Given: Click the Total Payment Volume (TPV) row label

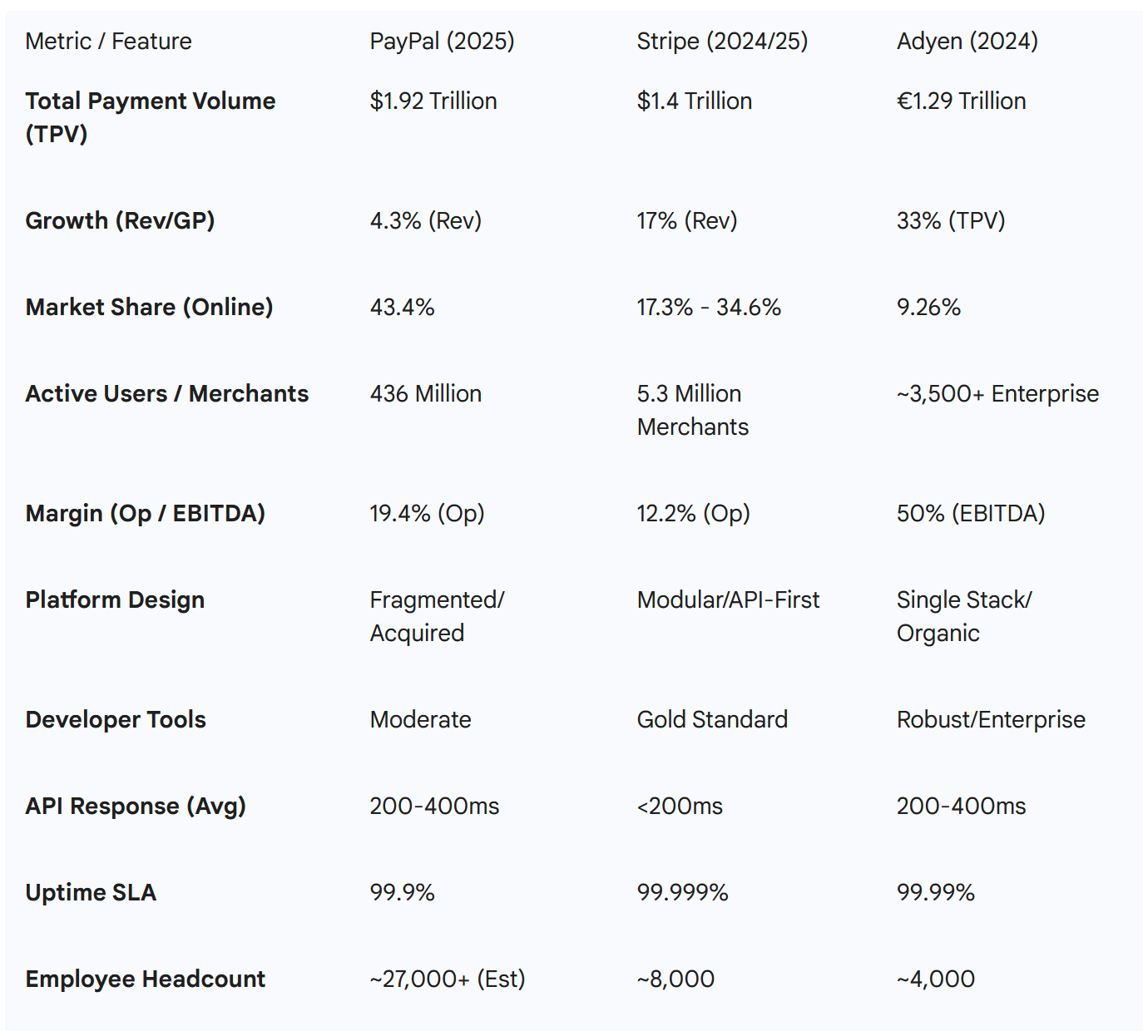Looking at the screenshot, I should click(150, 116).
